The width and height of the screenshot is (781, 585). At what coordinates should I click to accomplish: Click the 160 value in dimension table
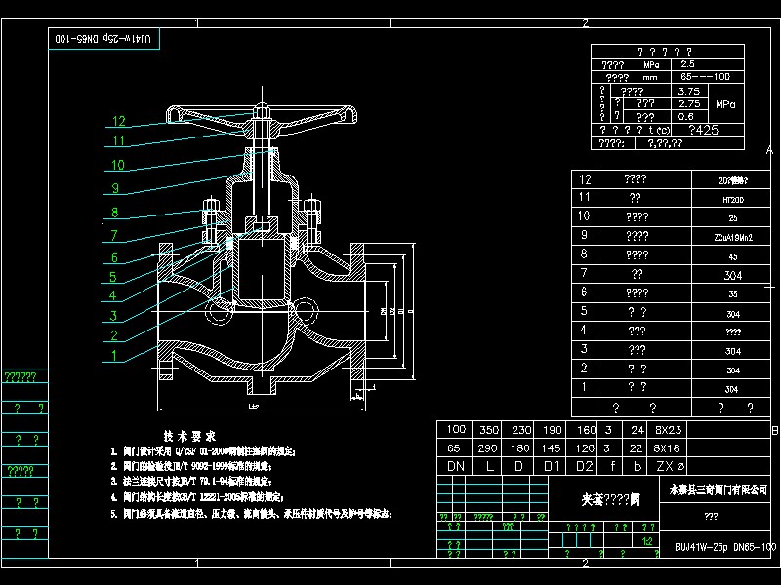[587, 430]
